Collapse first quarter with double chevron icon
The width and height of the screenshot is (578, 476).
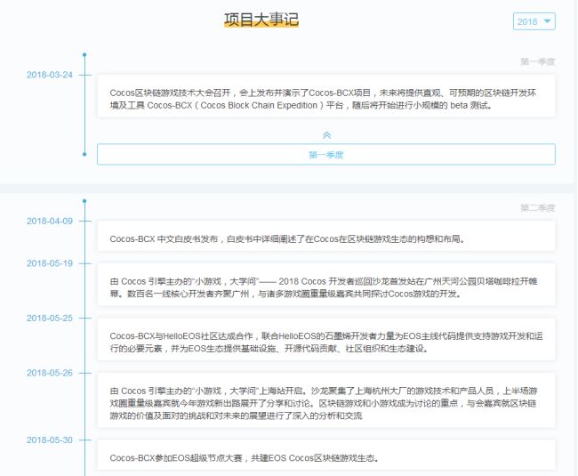(x=326, y=135)
